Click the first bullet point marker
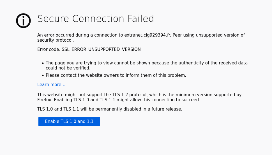 [43, 63]
